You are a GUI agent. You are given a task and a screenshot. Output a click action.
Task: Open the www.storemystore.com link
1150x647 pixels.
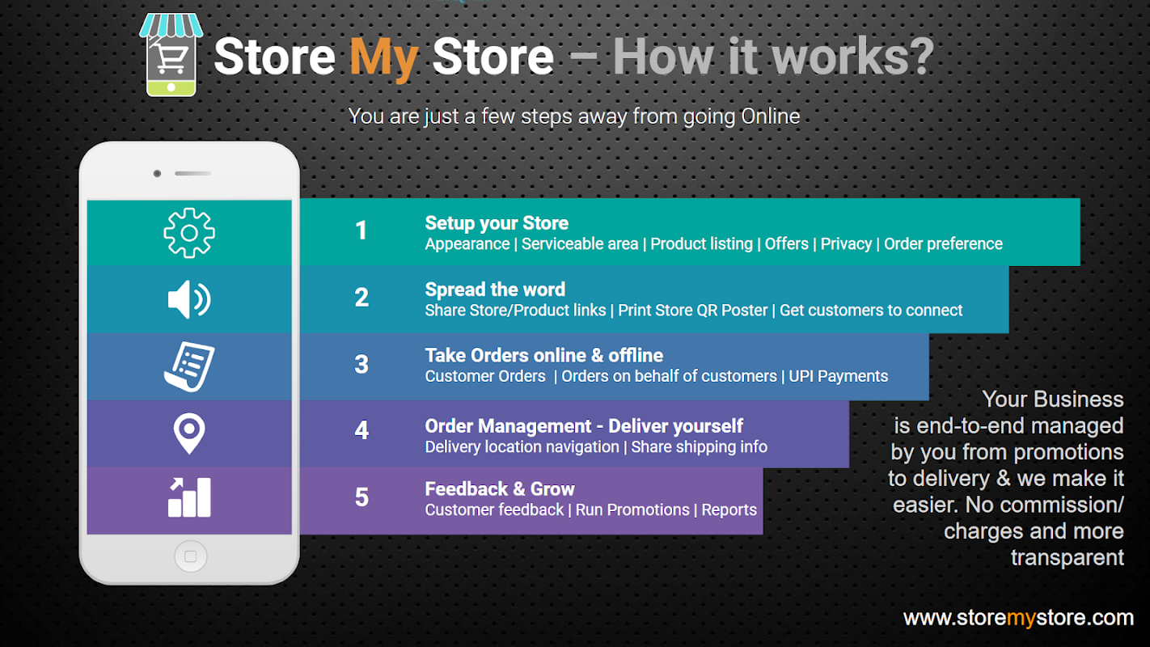tap(1018, 618)
